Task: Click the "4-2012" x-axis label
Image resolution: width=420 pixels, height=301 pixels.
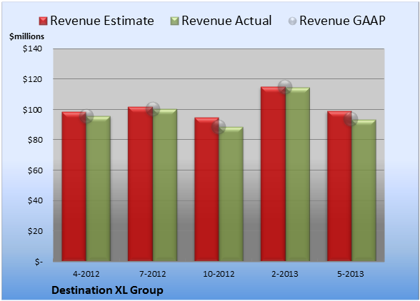Action: pos(86,274)
